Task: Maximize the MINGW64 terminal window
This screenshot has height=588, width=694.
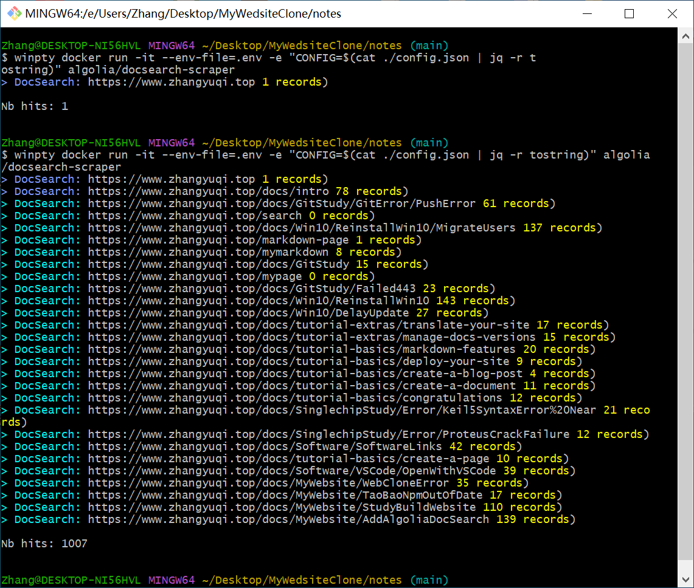Action: [x=629, y=14]
